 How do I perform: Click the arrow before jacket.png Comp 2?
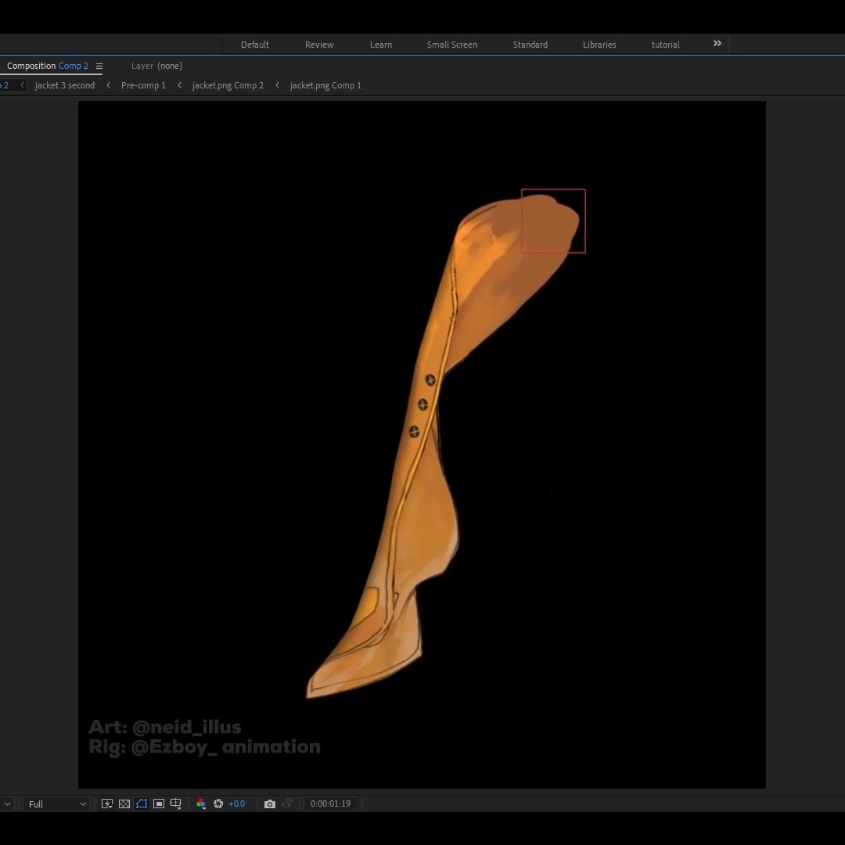coord(179,85)
